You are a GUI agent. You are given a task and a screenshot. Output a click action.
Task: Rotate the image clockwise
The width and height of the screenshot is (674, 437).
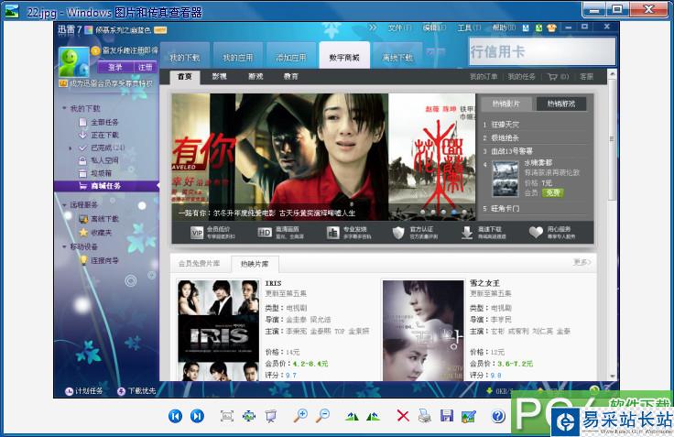click(352, 416)
